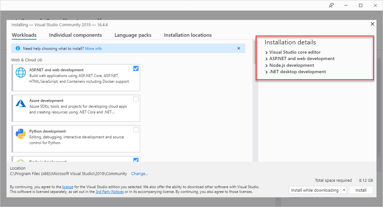This screenshot has width=383, height=207.
Task: Click the blue info icon in help banner
Action: pyautogui.click(x=18, y=49)
